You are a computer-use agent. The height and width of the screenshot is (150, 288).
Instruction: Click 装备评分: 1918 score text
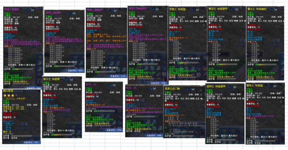114,130
